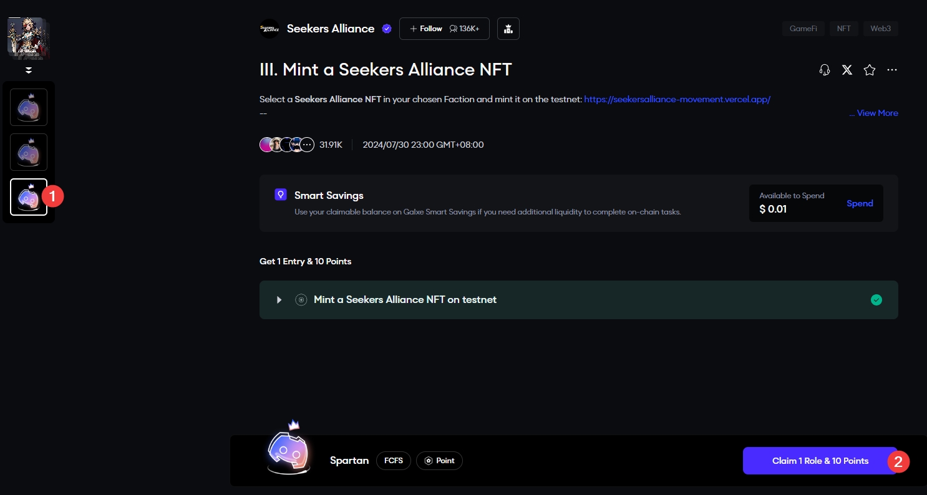Open the support headset icon
Viewport: 927px width, 495px height.
pos(825,70)
